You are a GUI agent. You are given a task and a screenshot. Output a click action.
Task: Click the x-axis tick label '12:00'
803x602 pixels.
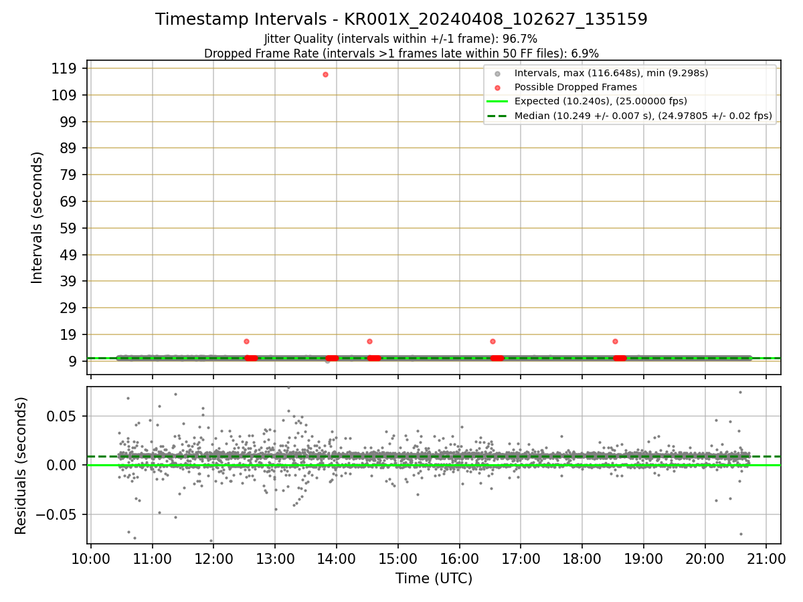pos(213,559)
